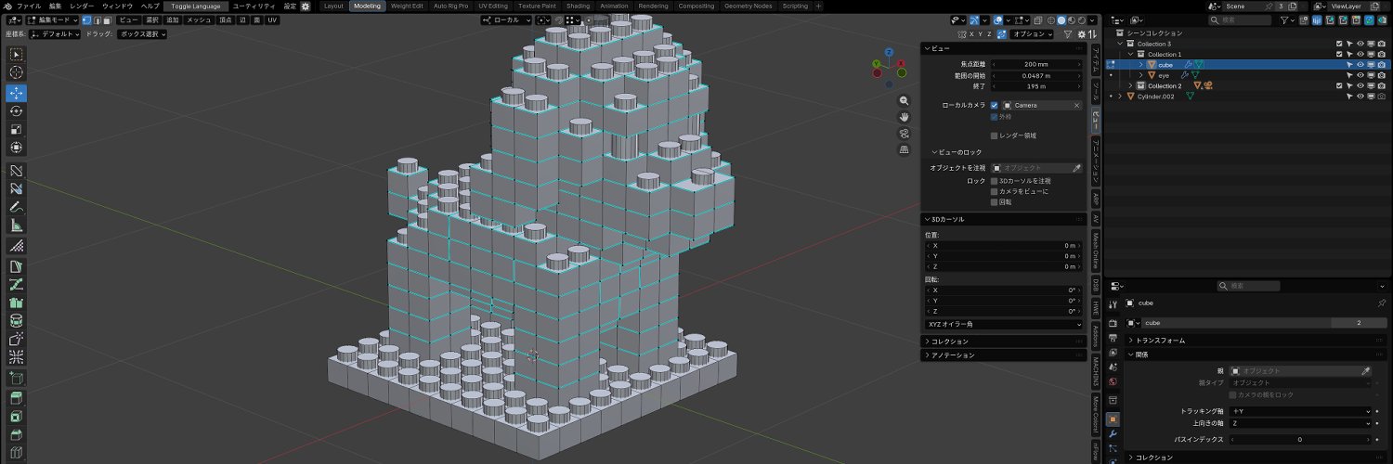The image size is (1393, 464).
Task: Switch to the UV Editing workspace tab
Action: (x=493, y=6)
